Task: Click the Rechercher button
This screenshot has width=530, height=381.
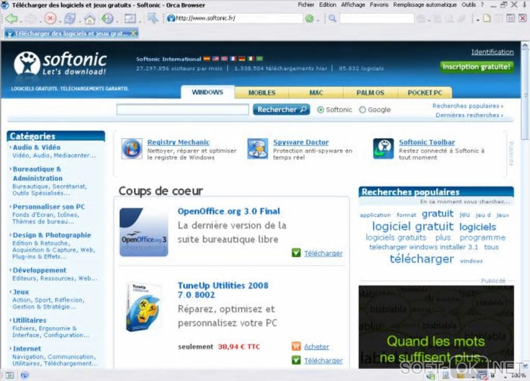Action: tap(282, 110)
